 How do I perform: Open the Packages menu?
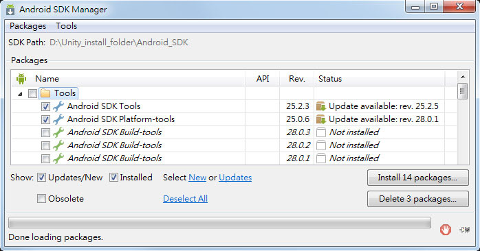point(28,26)
